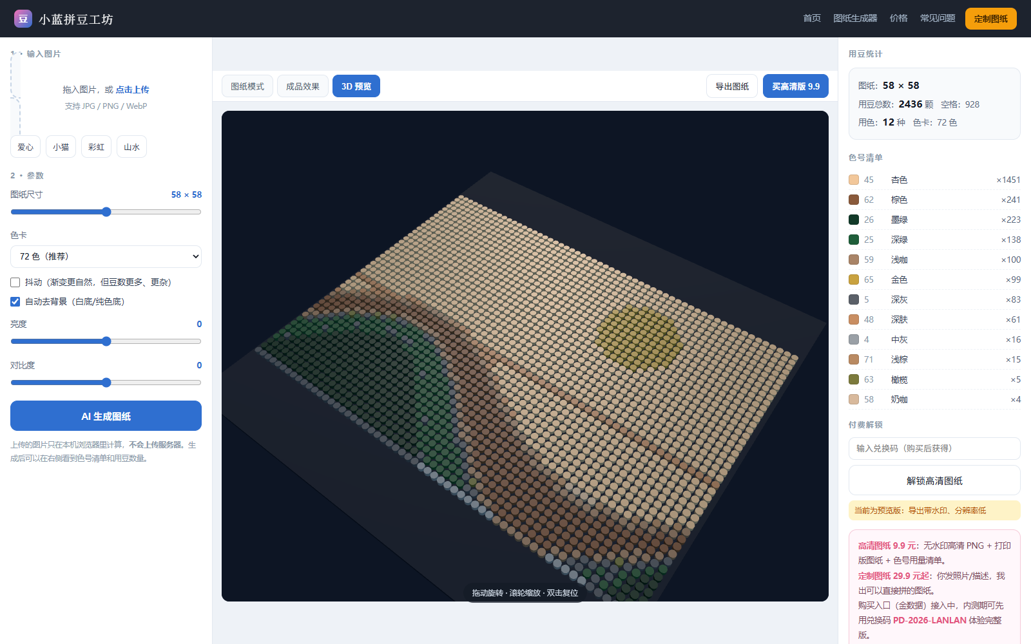Click the 中灰 swatch number 4
The width and height of the screenshot is (1031, 644).
854,339
